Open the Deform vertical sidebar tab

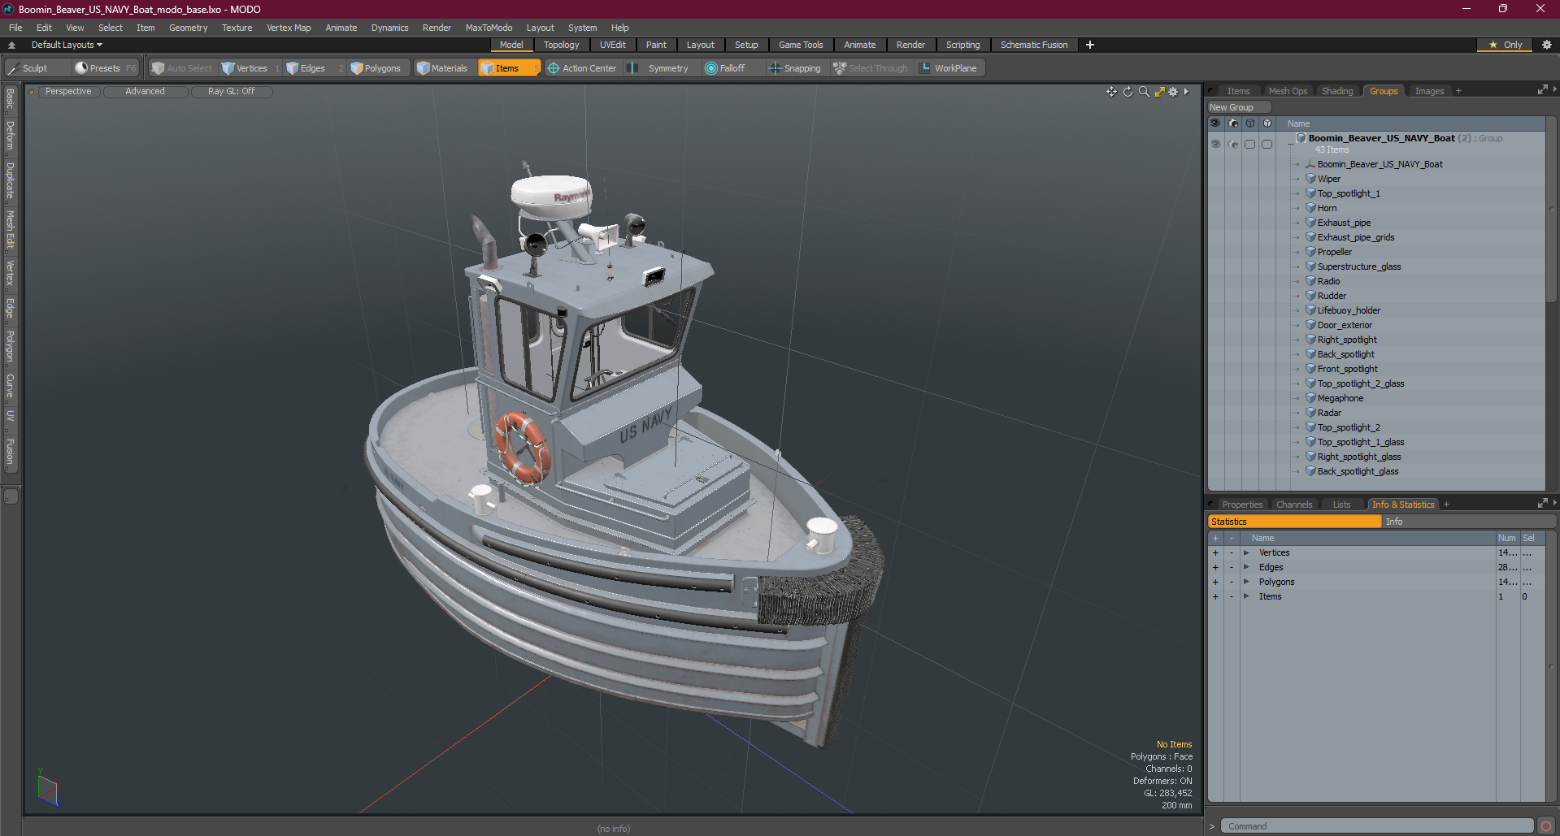[11, 136]
